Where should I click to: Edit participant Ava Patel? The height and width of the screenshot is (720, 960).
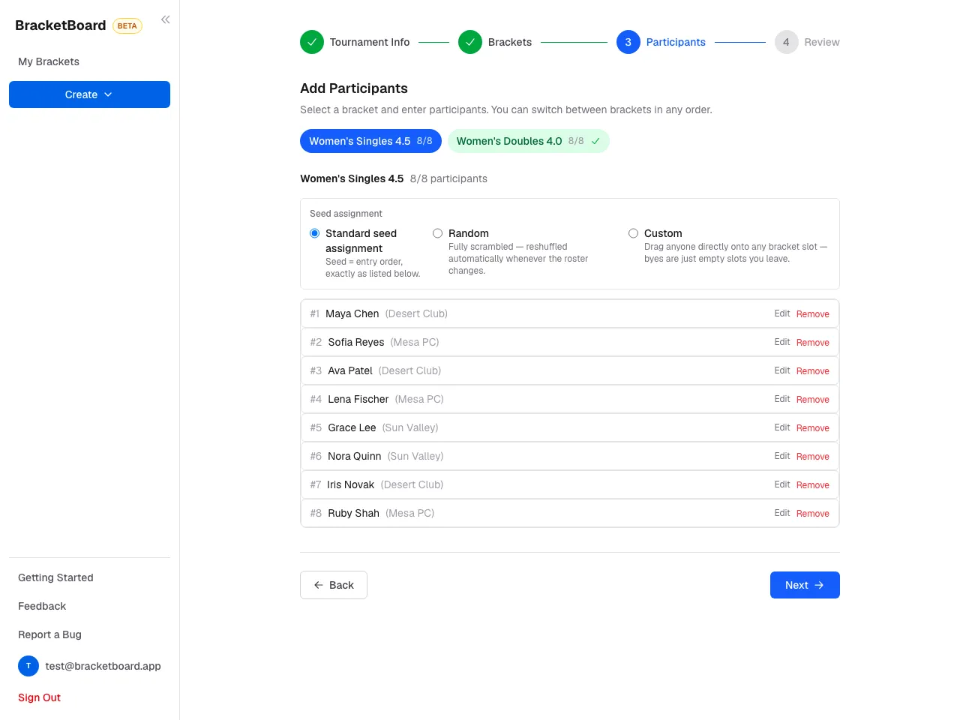point(782,370)
